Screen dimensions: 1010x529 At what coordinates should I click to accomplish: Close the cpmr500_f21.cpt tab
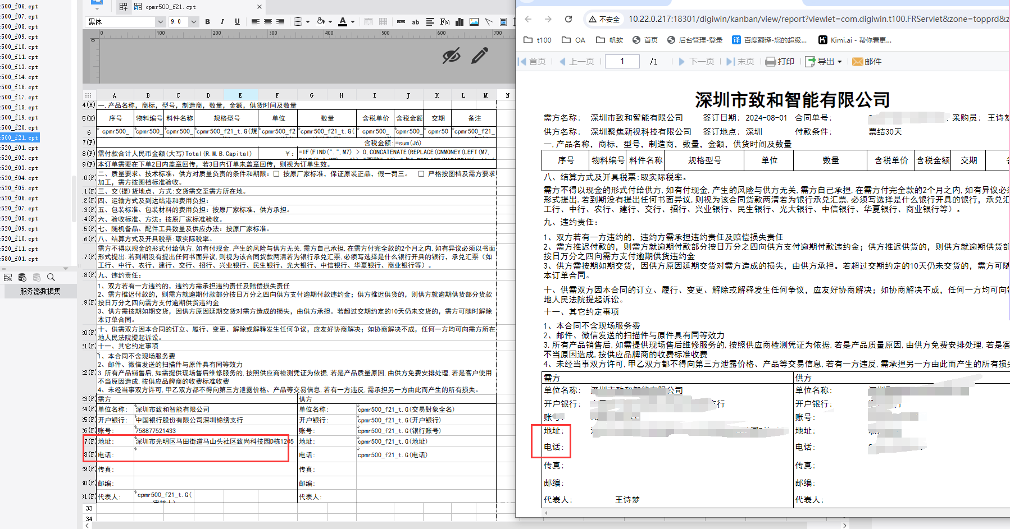(x=260, y=7)
